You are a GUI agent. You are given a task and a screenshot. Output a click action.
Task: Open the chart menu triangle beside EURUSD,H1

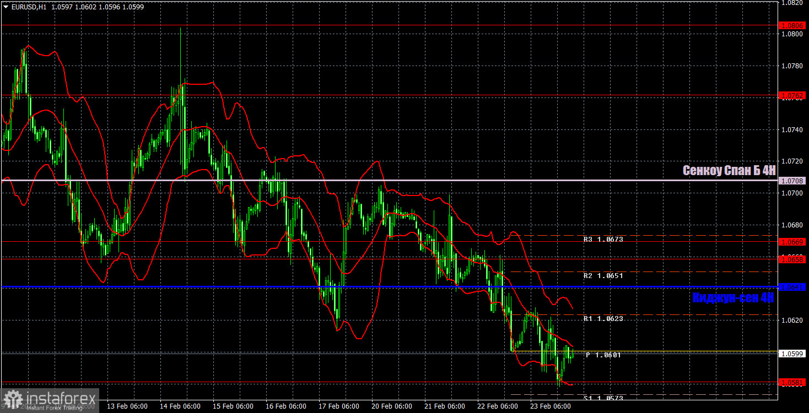click(x=6, y=7)
